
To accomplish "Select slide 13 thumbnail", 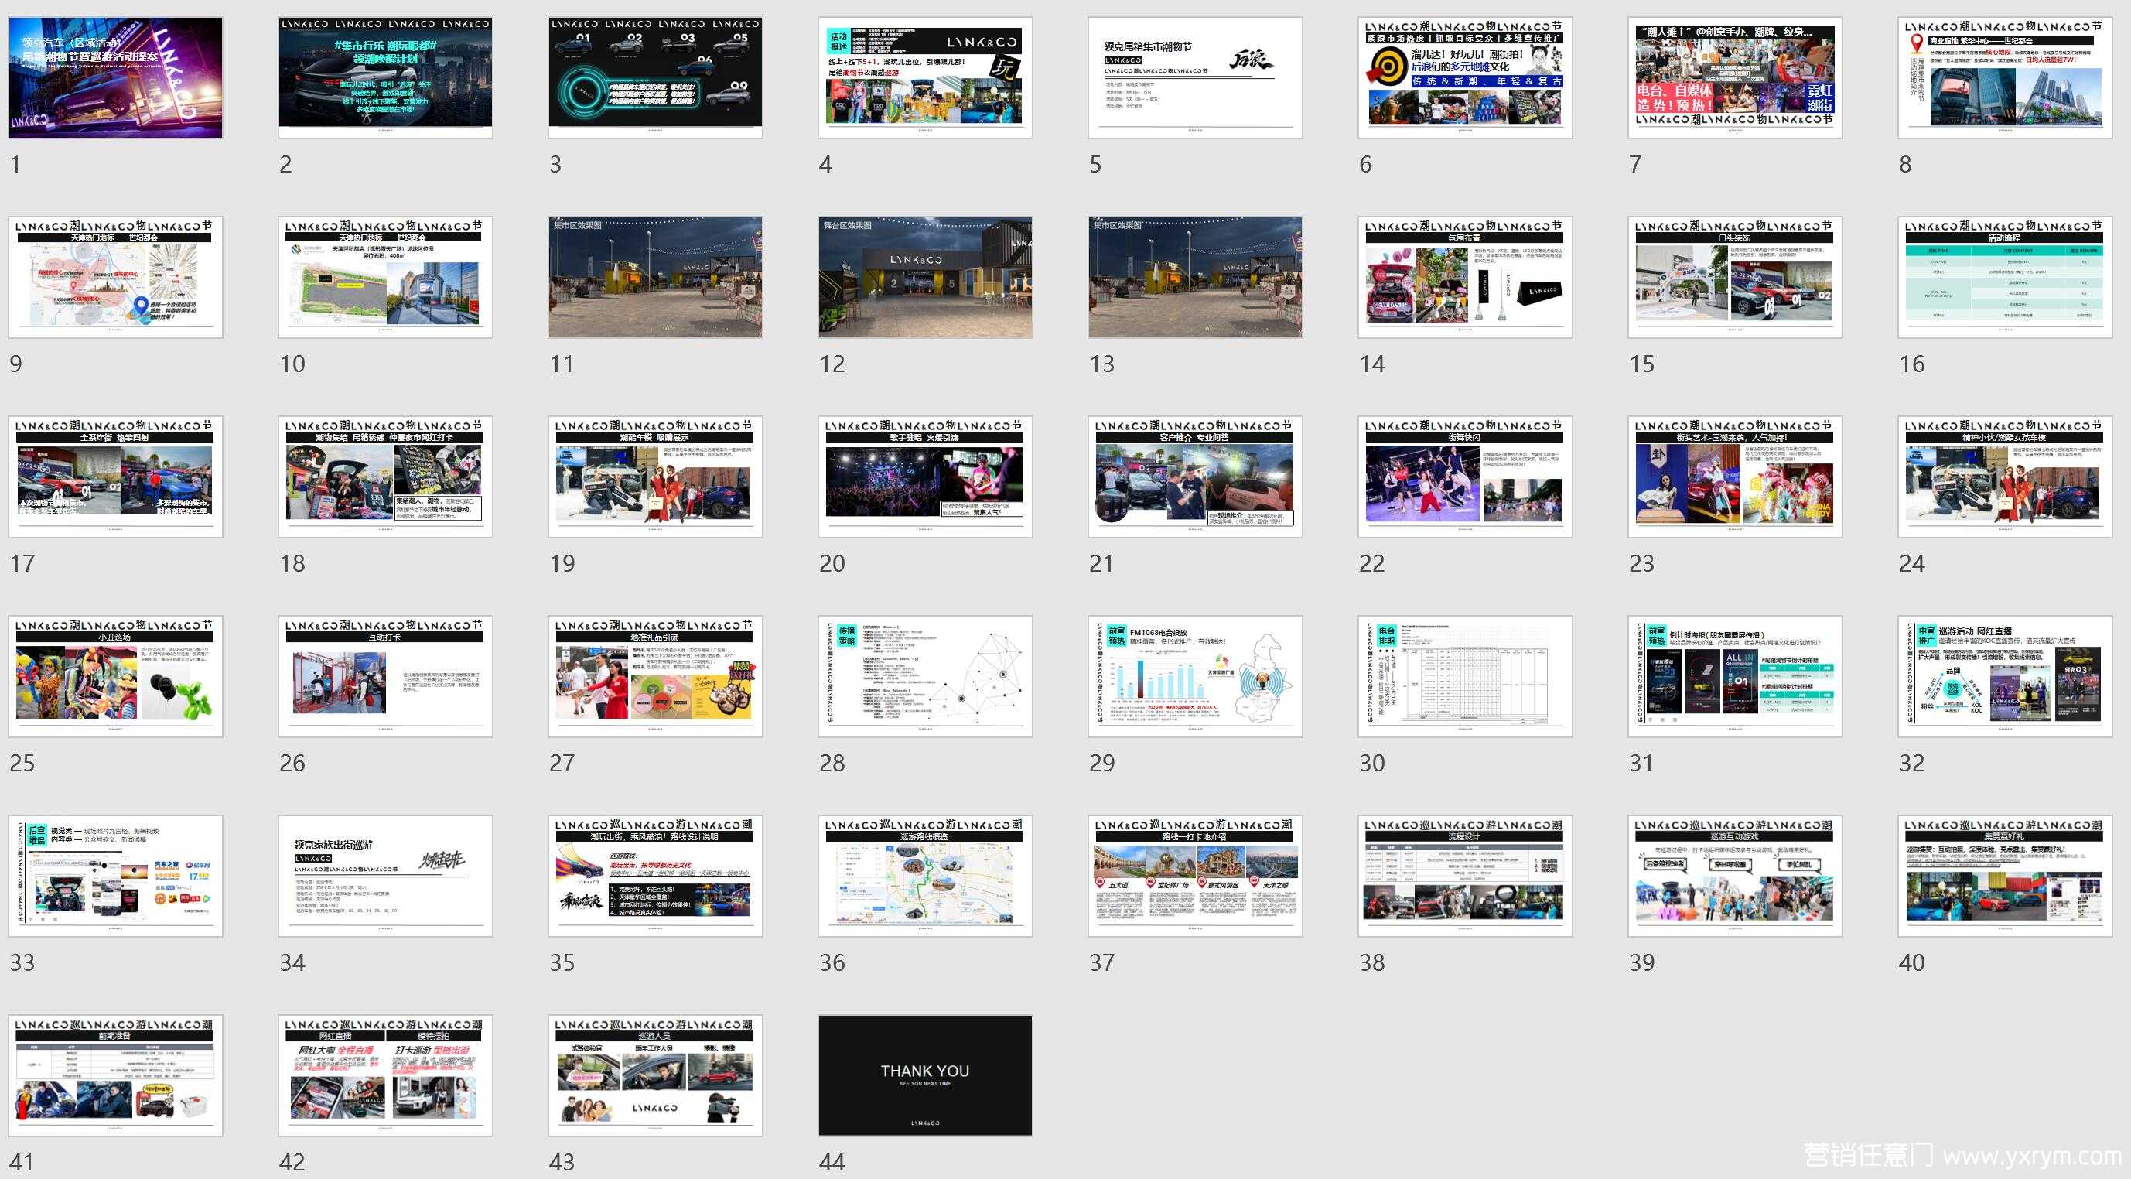I will pos(1195,277).
